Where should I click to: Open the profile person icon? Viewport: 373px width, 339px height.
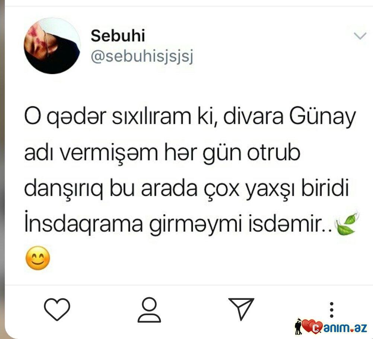tap(149, 310)
